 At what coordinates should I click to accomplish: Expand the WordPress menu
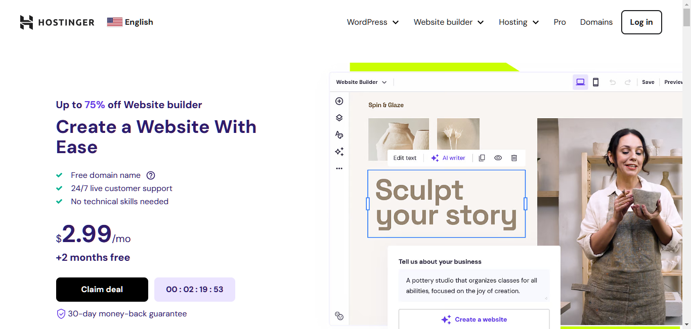373,22
